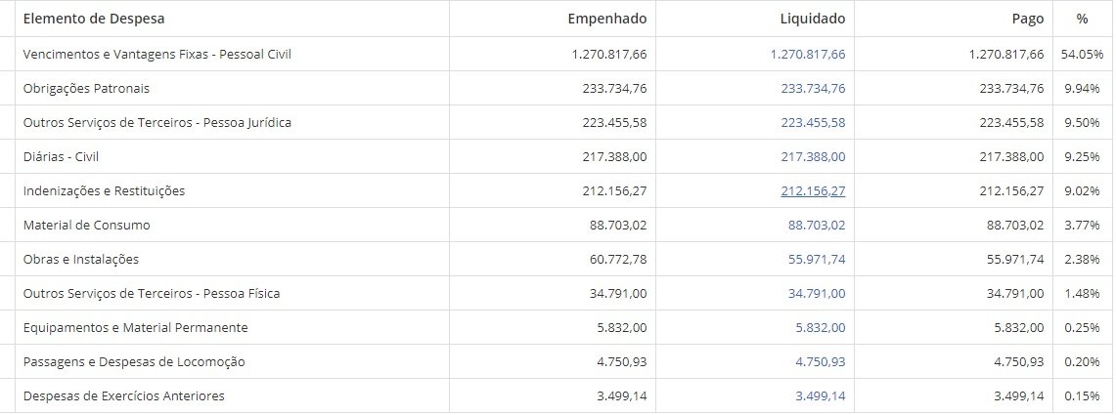The image size is (1116, 415).
Task: Open the 223.455,58 Liquidado link
Action: tap(813, 123)
